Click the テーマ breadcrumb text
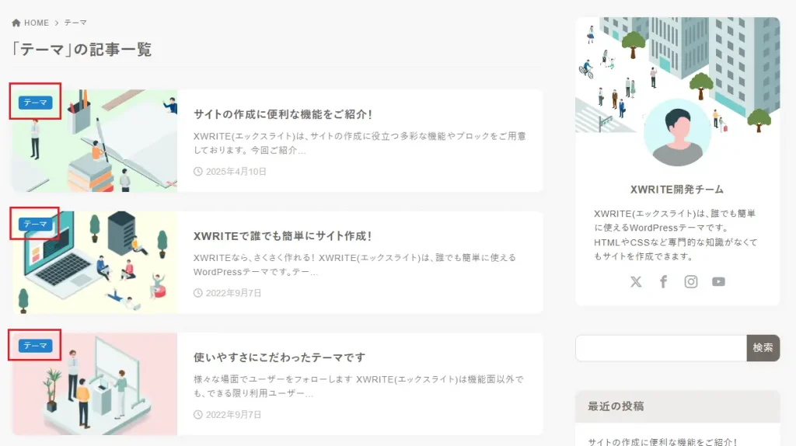The width and height of the screenshot is (796, 446). point(75,23)
